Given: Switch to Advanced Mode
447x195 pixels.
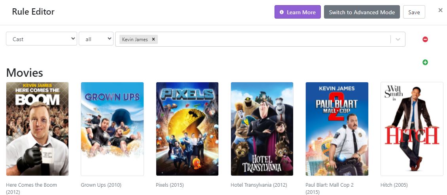Looking at the screenshot, I should coord(362,12).
